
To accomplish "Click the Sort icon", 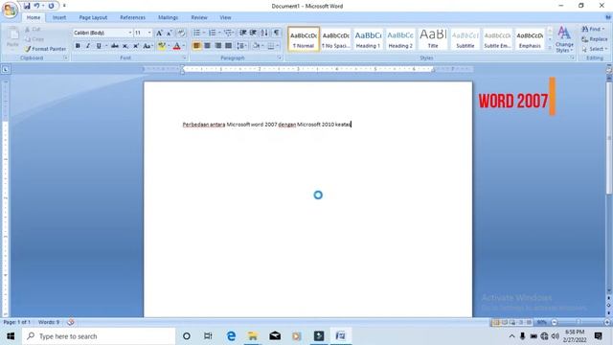I will click(264, 33).
